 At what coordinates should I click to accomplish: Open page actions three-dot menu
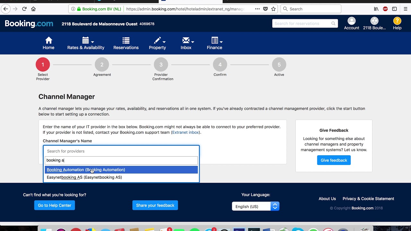point(257,9)
